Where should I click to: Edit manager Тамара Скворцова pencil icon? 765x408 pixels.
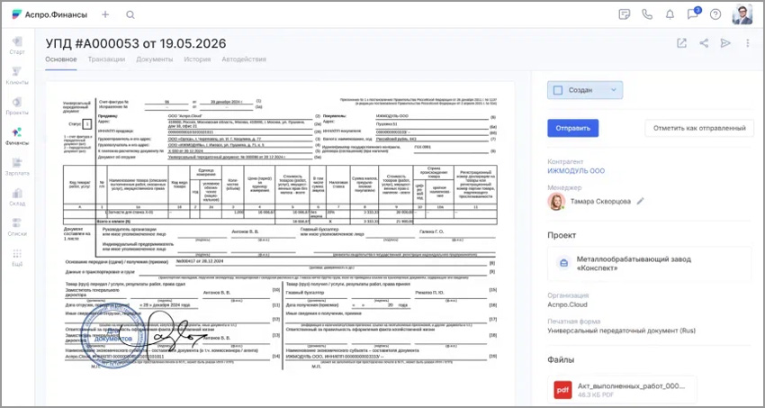(x=641, y=202)
